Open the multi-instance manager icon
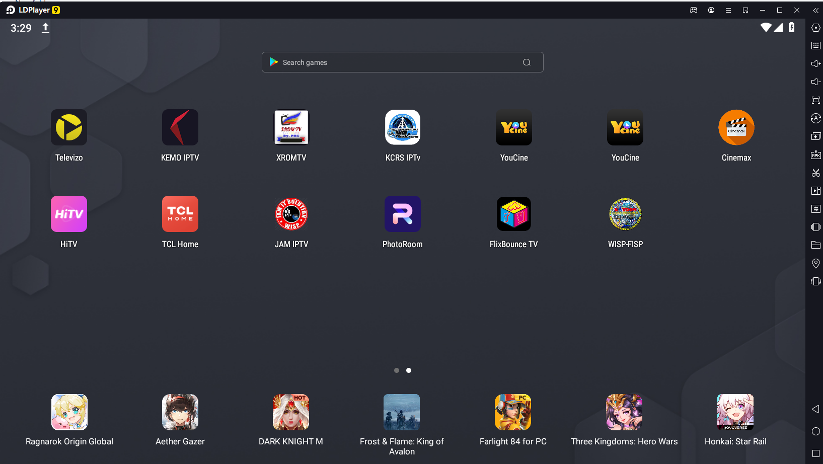Screen dimensions: 823x464 (816, 136)
